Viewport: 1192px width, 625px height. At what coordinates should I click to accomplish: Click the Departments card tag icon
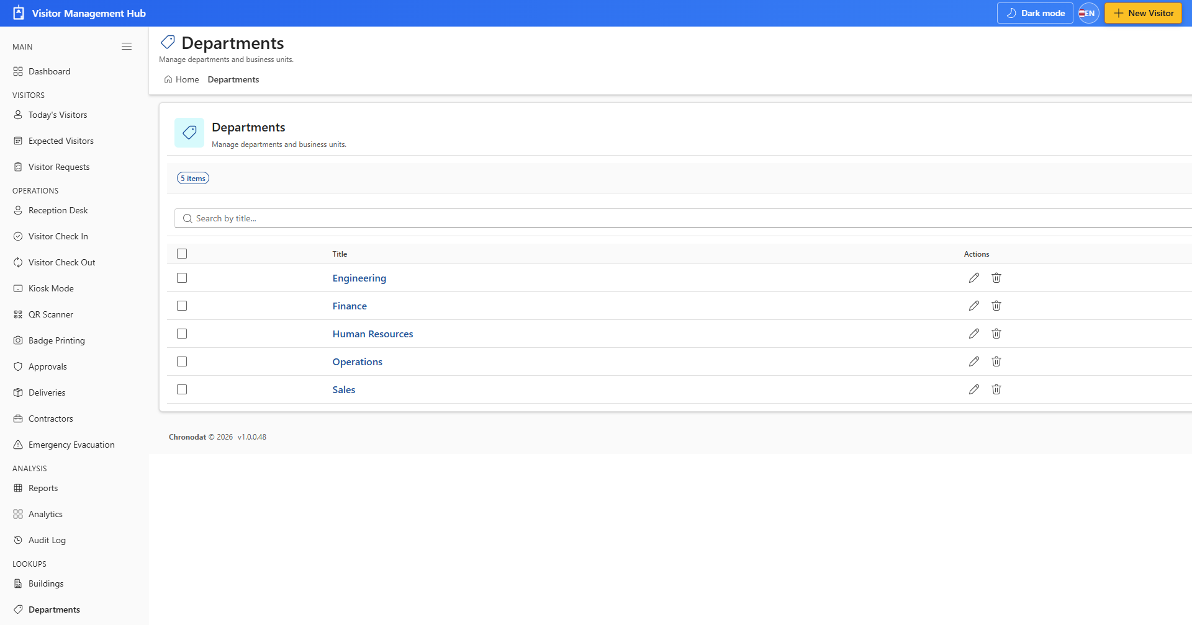point(189,133)
